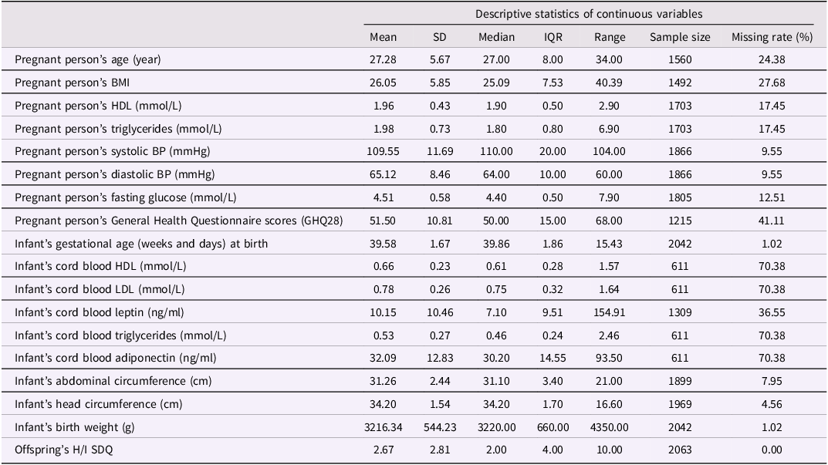The image size is (828, 465).
Task: Click the Pregnant person's age (year) row label
Action: pos(88,59)
